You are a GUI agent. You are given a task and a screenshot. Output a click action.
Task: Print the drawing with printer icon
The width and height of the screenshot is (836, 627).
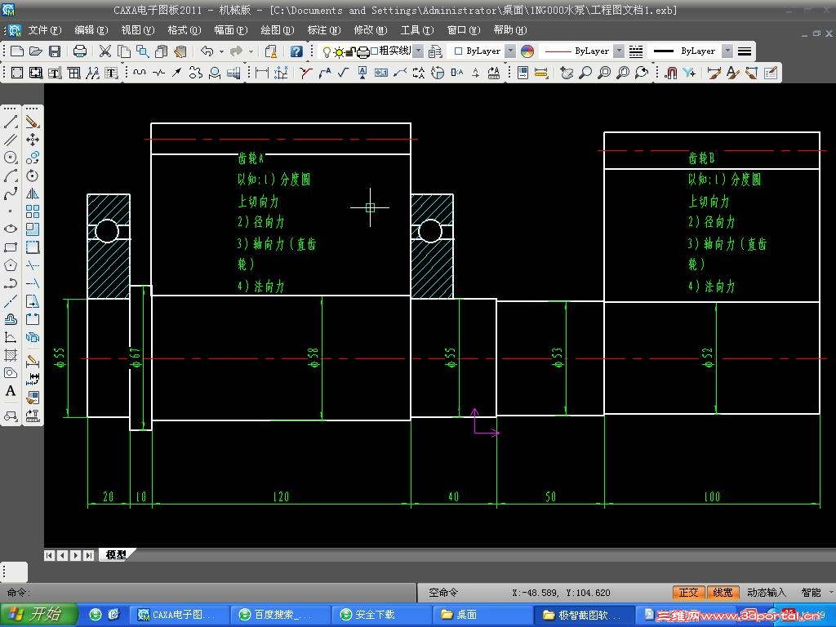80,51
